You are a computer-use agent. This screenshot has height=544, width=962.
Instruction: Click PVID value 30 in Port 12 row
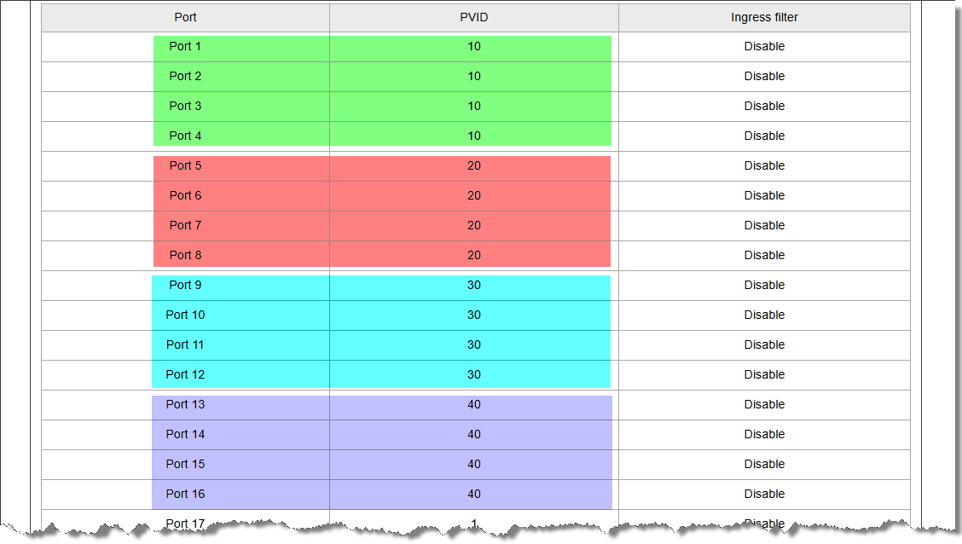click(x=473, y=374)
